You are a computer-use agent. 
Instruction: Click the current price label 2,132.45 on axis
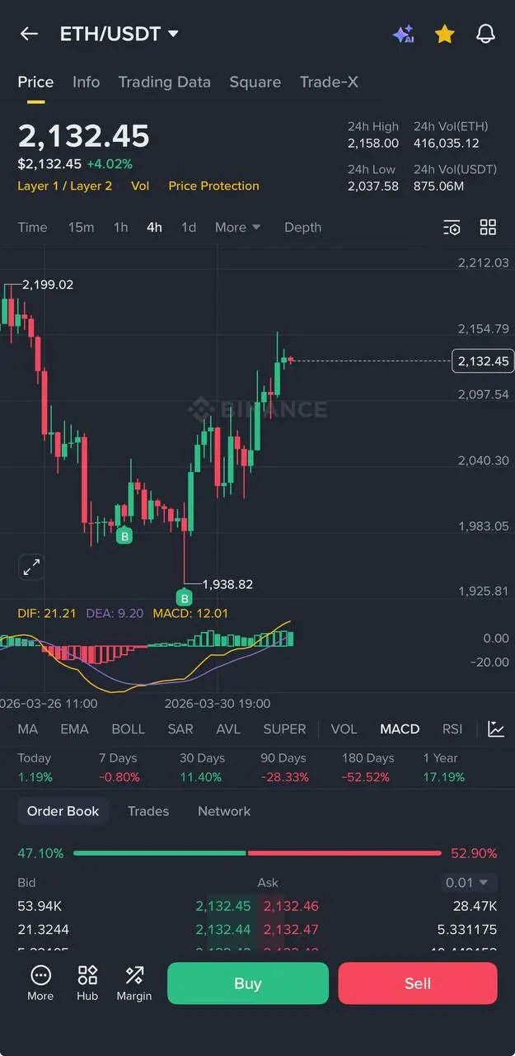482,361
